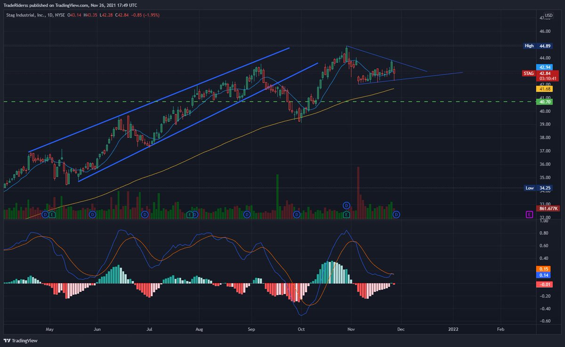Click the dividend D marker near Sep

(246, 214)
